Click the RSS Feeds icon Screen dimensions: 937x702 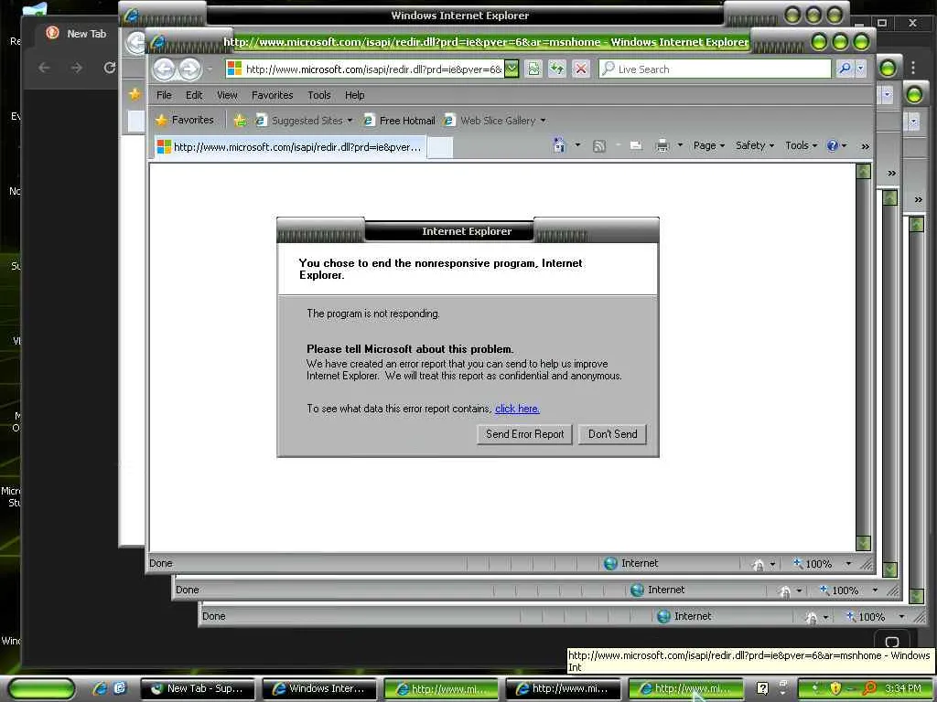pos(598,145)
